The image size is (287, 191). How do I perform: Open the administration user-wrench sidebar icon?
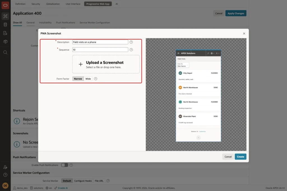tap(5, 167)
